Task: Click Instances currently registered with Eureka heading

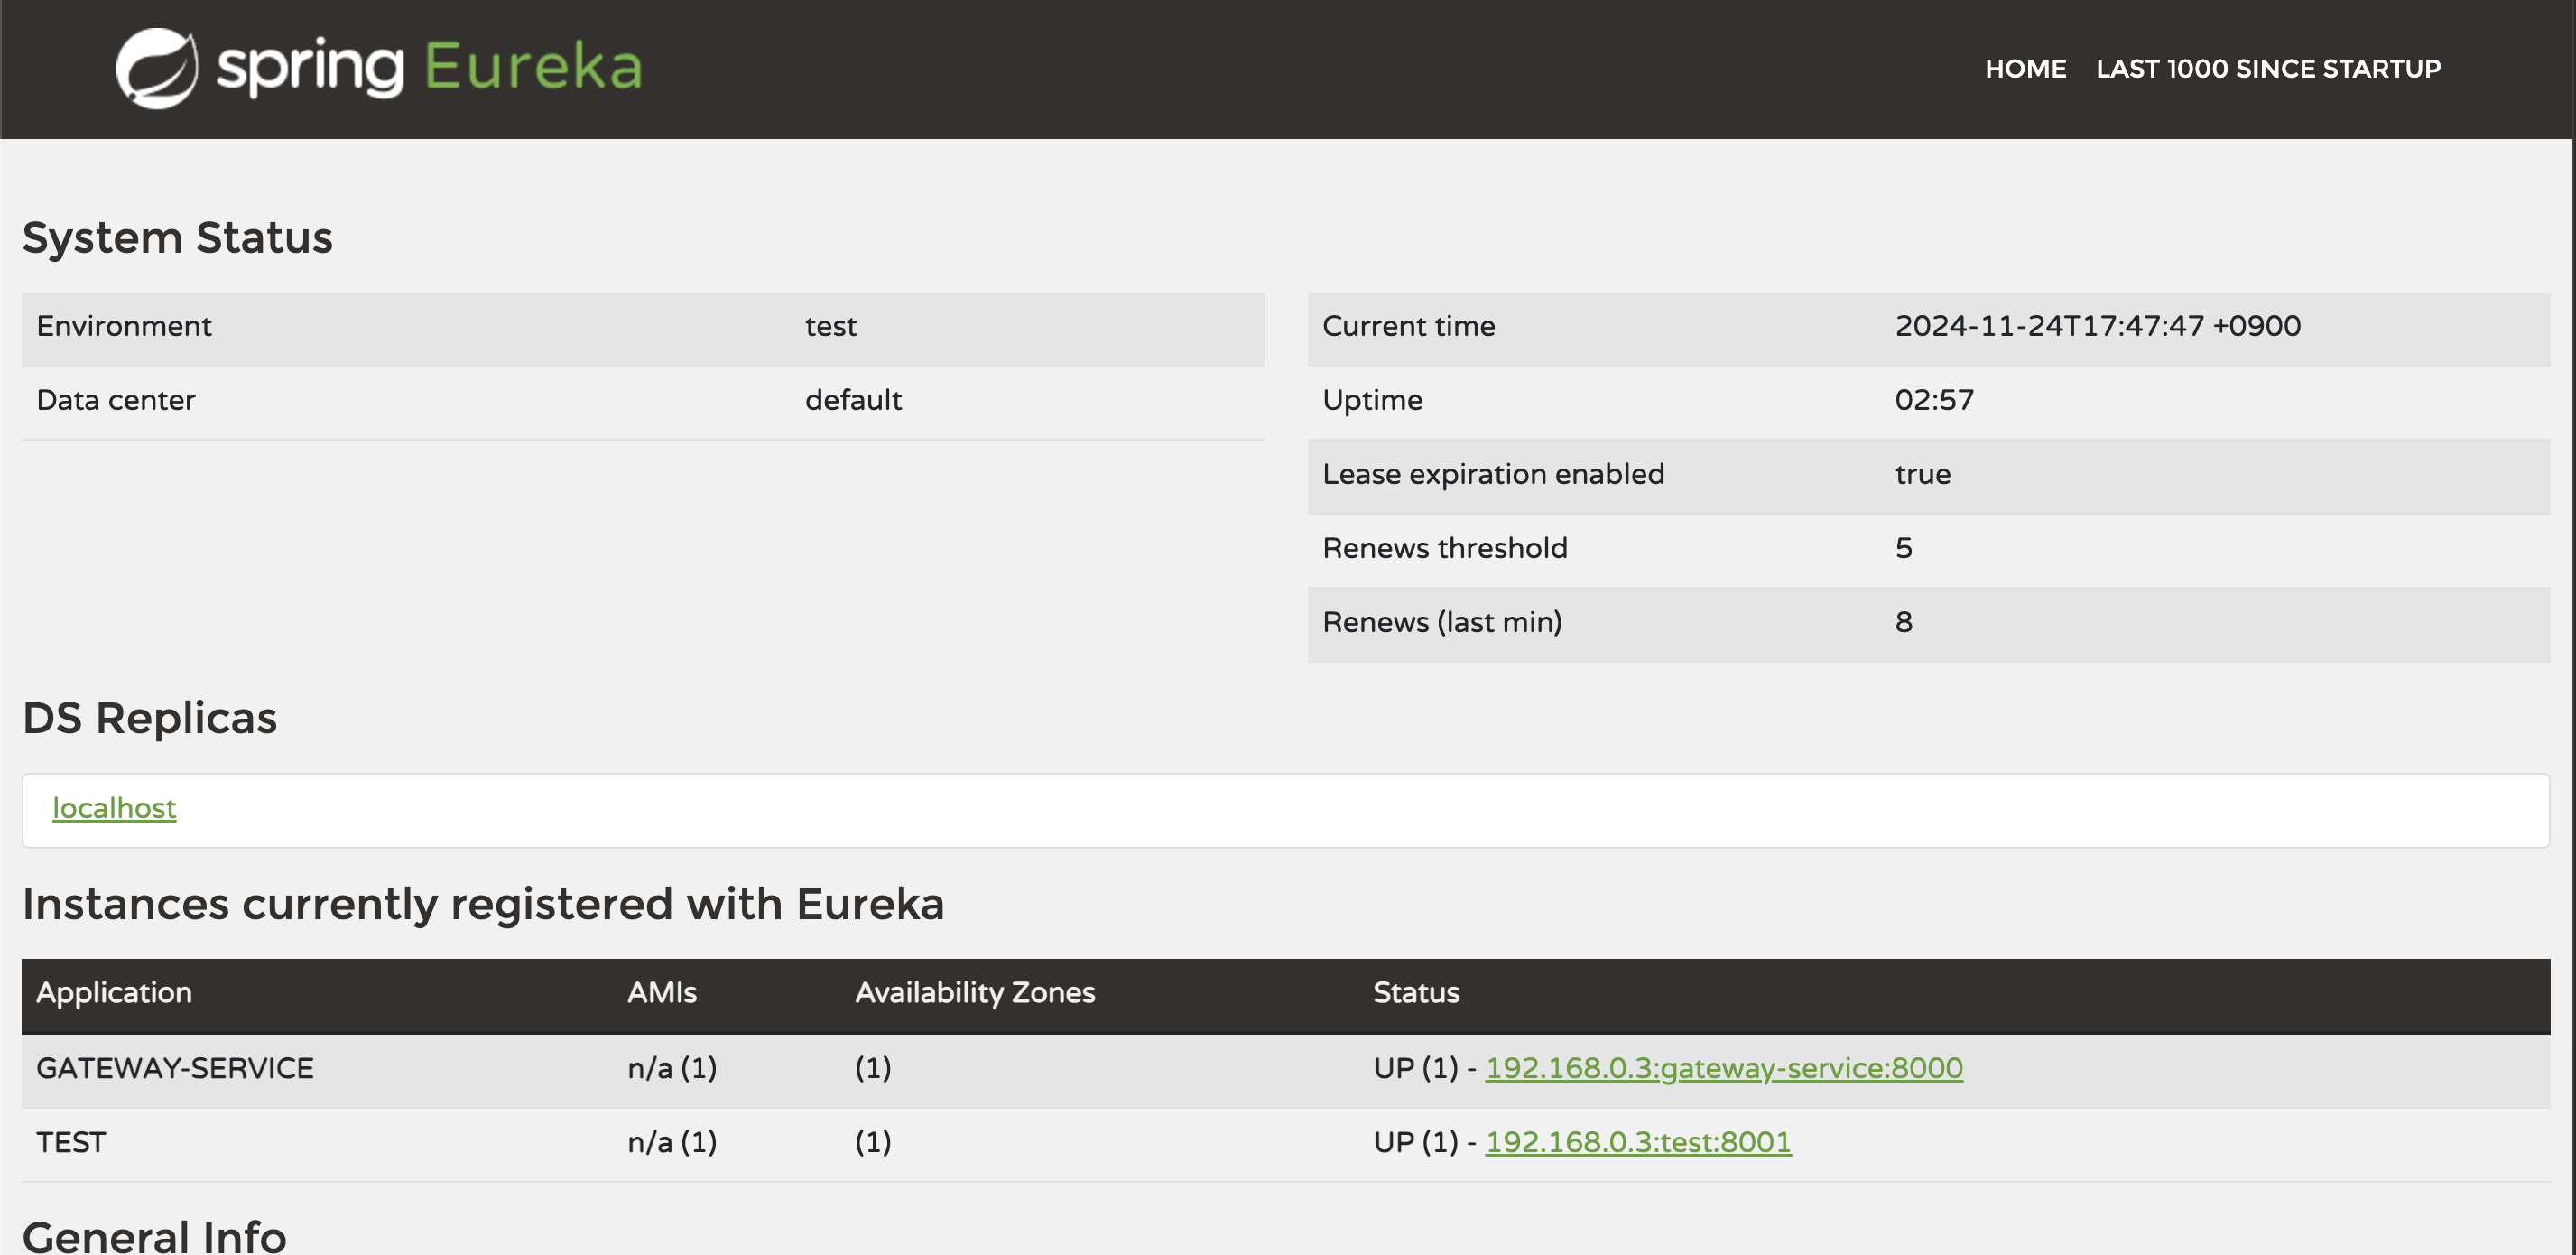Action: [x=483, y=904]
